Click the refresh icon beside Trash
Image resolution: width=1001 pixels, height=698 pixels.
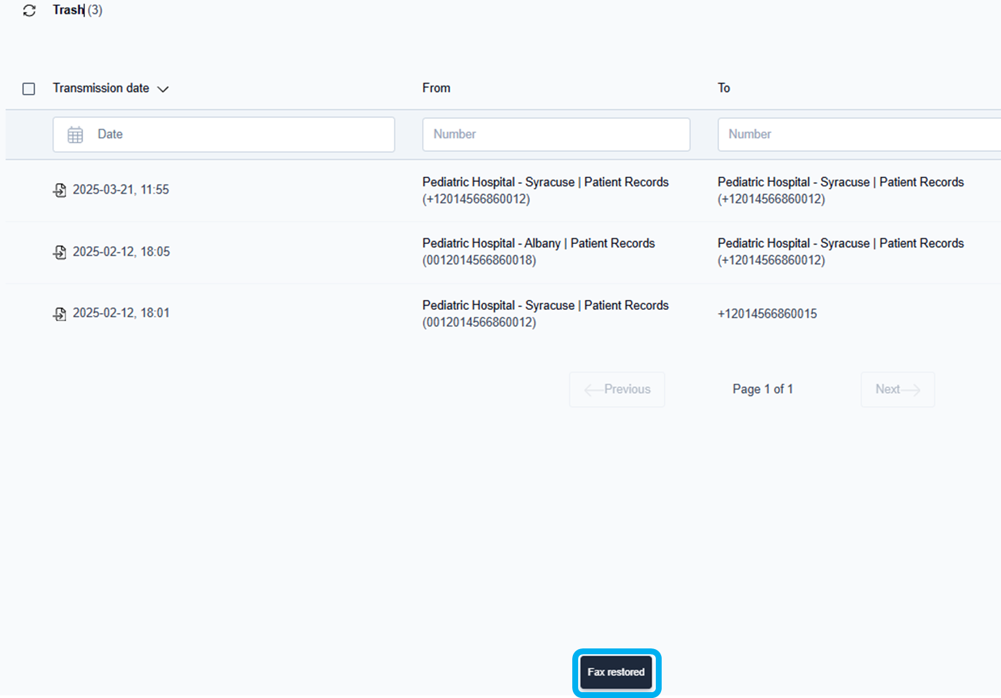pyautogui.click(x=29, y=10)
